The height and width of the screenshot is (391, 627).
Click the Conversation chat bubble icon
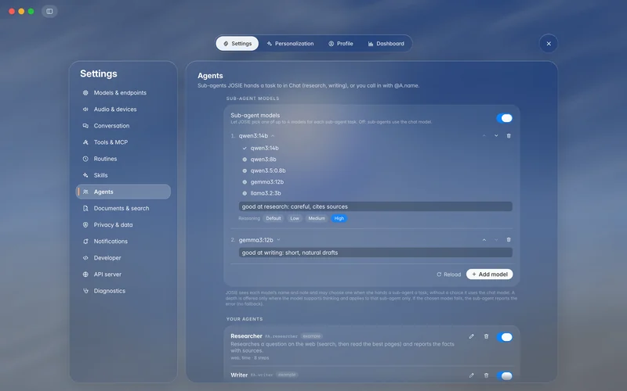[85, 126]
